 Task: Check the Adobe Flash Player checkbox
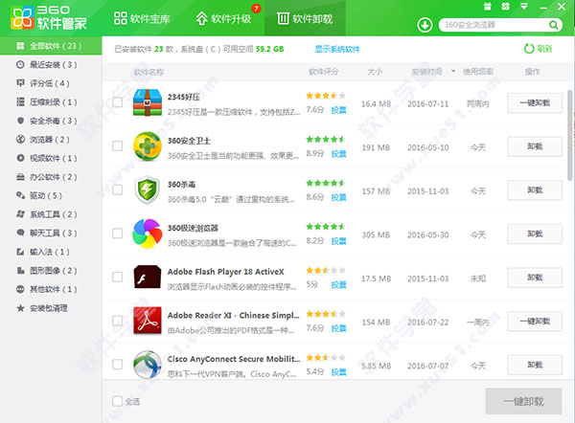[x=117, y=277]
